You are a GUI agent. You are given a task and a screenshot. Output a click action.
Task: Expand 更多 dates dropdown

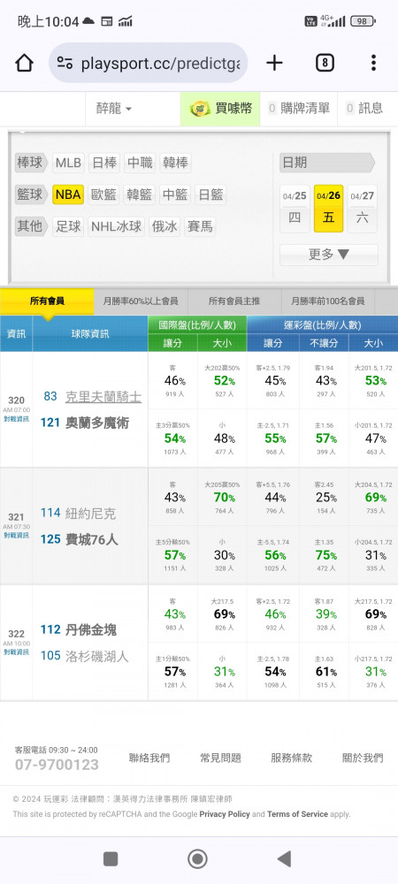point(329,255)
